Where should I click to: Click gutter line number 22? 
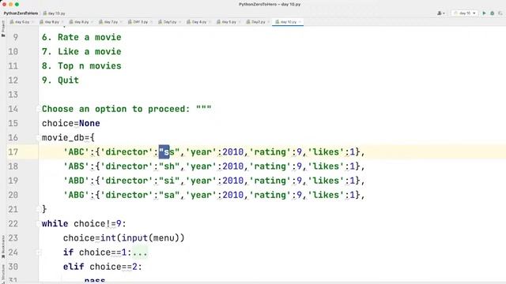tap(13, 223)
